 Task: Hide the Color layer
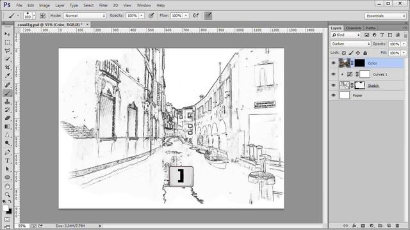[333, 63]
